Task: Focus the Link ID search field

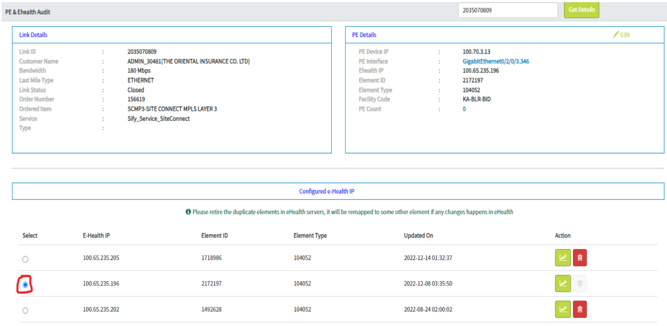Action: coord(508,10)
